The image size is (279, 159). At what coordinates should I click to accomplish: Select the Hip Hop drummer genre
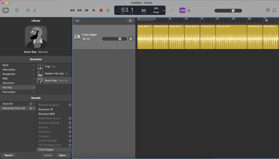coord(18,87)
